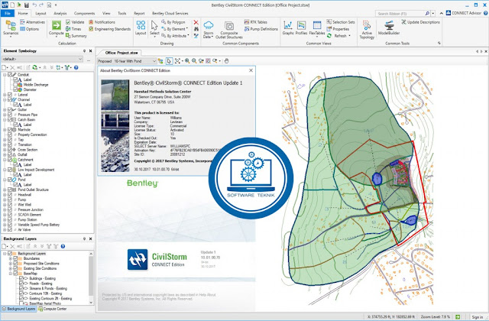Toggle Buildings - Existing layer checkbox
The height and width of the screenshot is (321, 489).
point(21,278)
